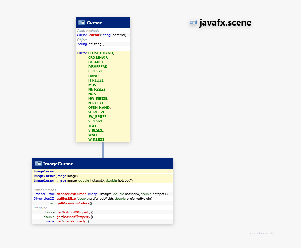The image size is (301, 248).
Task: Click the class icon beside ImageCursor header
Action: 38,164
